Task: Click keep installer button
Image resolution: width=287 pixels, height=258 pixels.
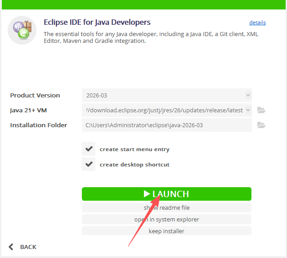Action: pos(166,231)
